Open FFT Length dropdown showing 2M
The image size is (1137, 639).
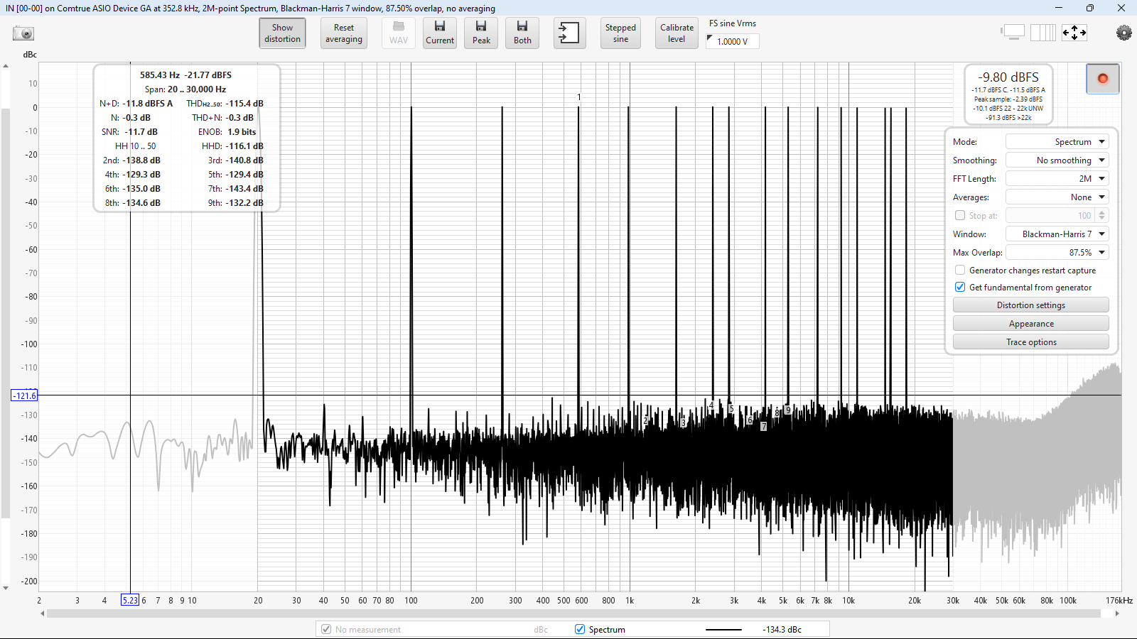[1057, 179]
